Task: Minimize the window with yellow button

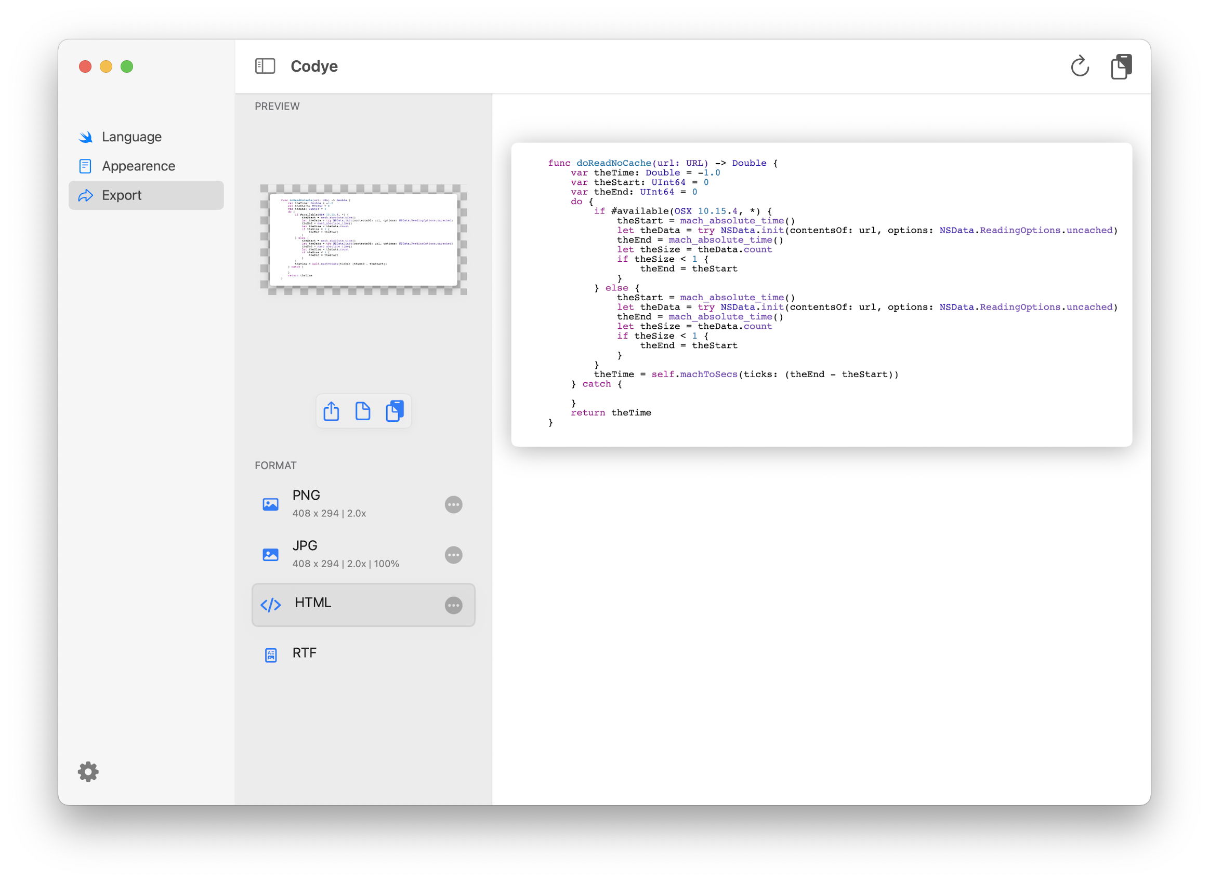Action: tap(107, 66)
